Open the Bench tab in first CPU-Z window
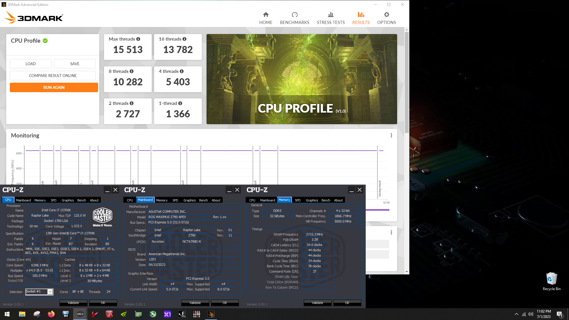 click(81, 200)
